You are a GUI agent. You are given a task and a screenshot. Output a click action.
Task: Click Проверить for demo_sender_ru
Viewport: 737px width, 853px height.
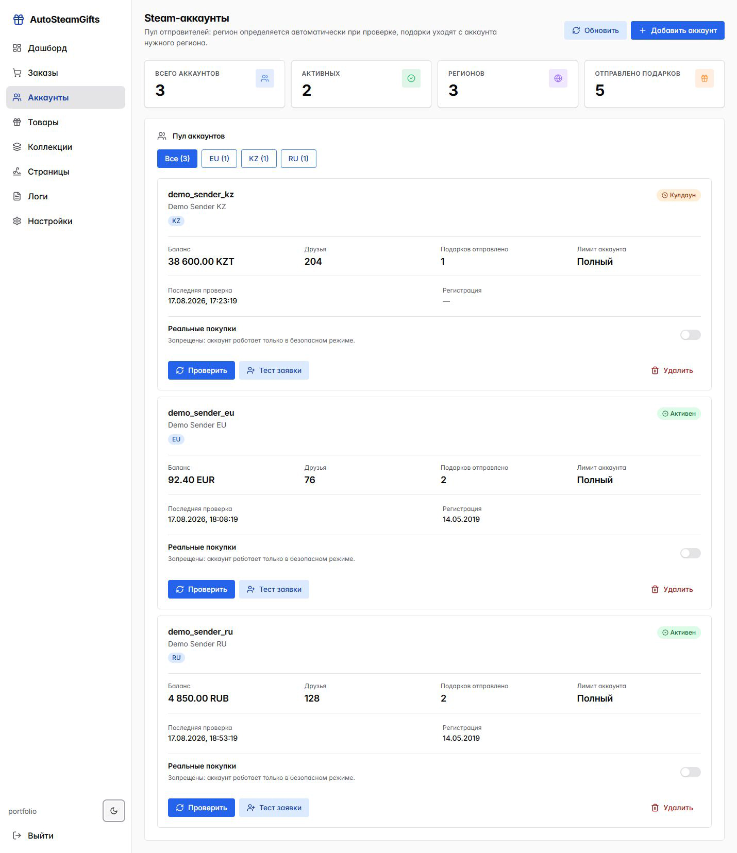202,808
